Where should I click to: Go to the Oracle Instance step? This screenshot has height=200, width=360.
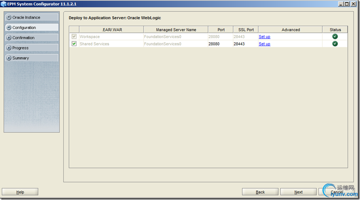point(32,17)
